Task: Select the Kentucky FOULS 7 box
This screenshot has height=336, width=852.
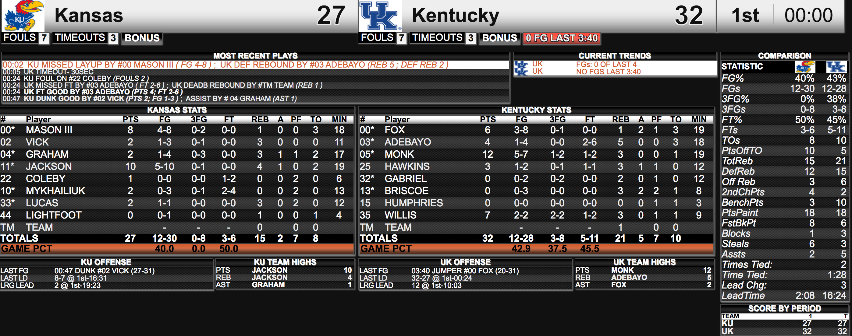Action: [382, 38]
